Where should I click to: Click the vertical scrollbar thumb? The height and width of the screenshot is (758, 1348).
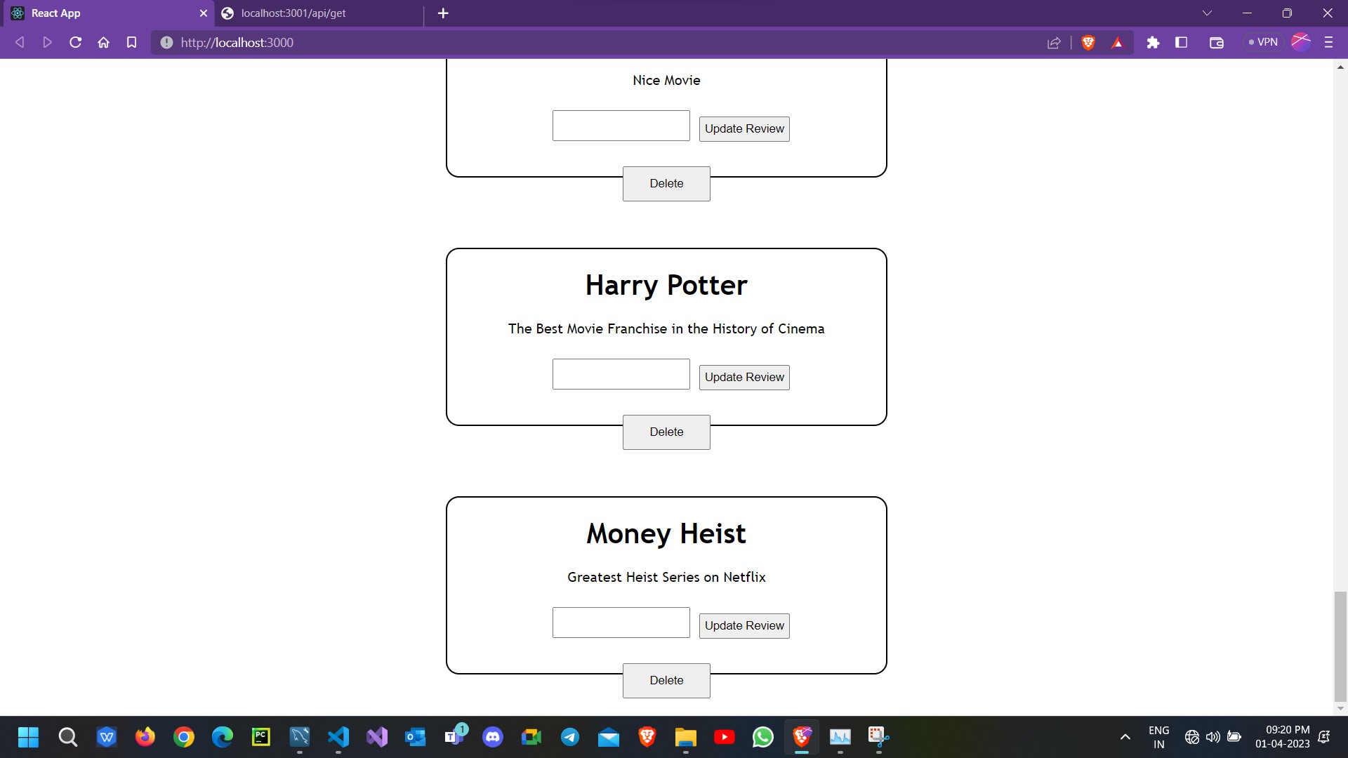[x=1340, y=646]
